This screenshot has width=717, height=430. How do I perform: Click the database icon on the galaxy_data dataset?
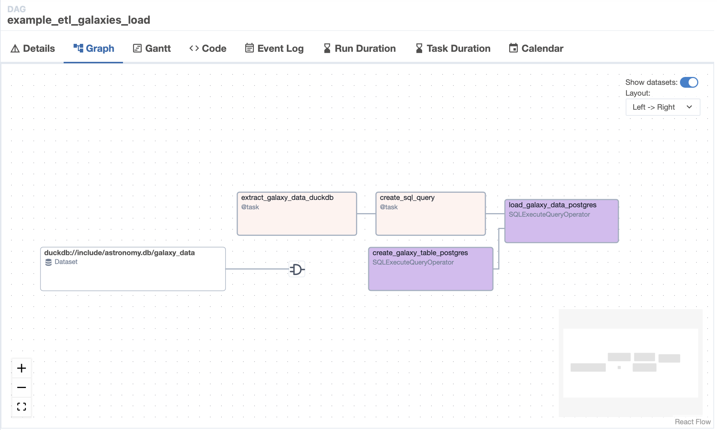tap(49, 262)
